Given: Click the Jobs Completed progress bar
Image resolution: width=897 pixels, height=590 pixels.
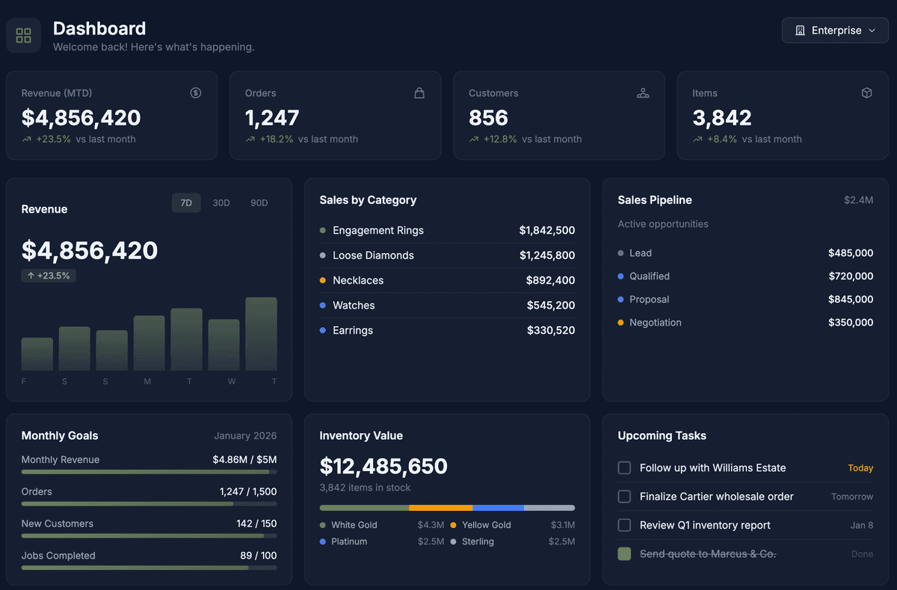Looking at the screenshot, I should pos(149,568).
